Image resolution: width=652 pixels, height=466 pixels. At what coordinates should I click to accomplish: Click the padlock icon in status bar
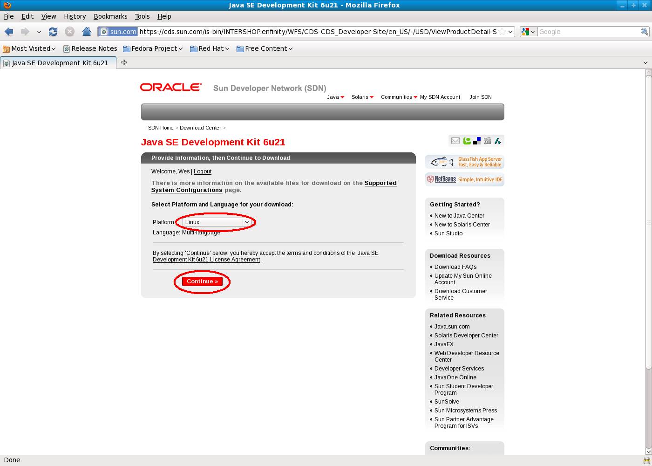(646, 460)
